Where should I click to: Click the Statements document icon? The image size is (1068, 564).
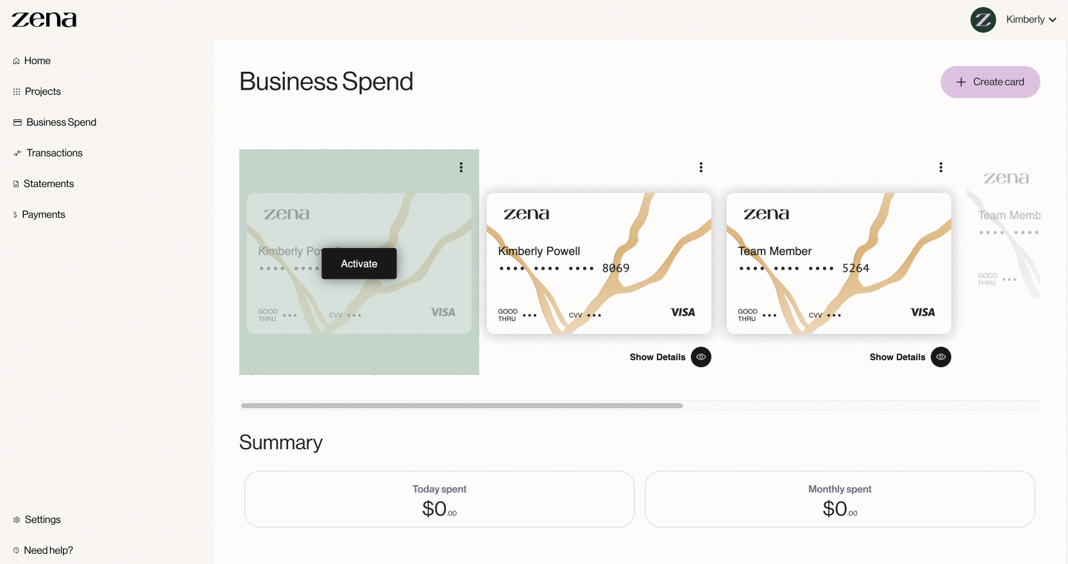[16, 184]
